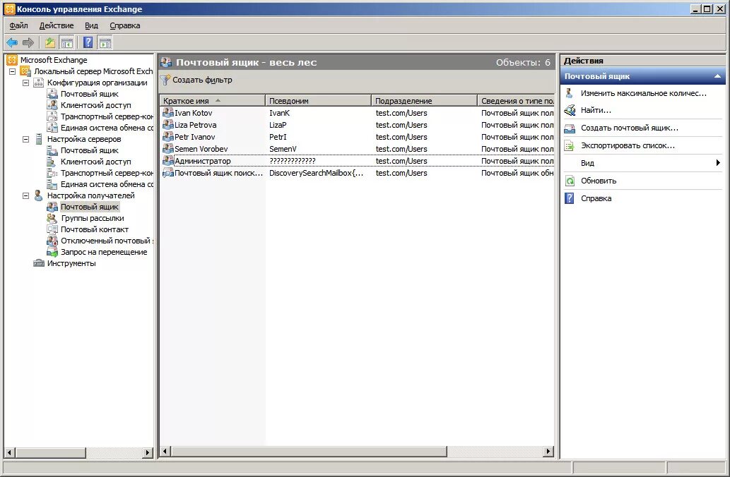
Task: Open the Справка menu in the menu bar
Action: pos(125,25)
